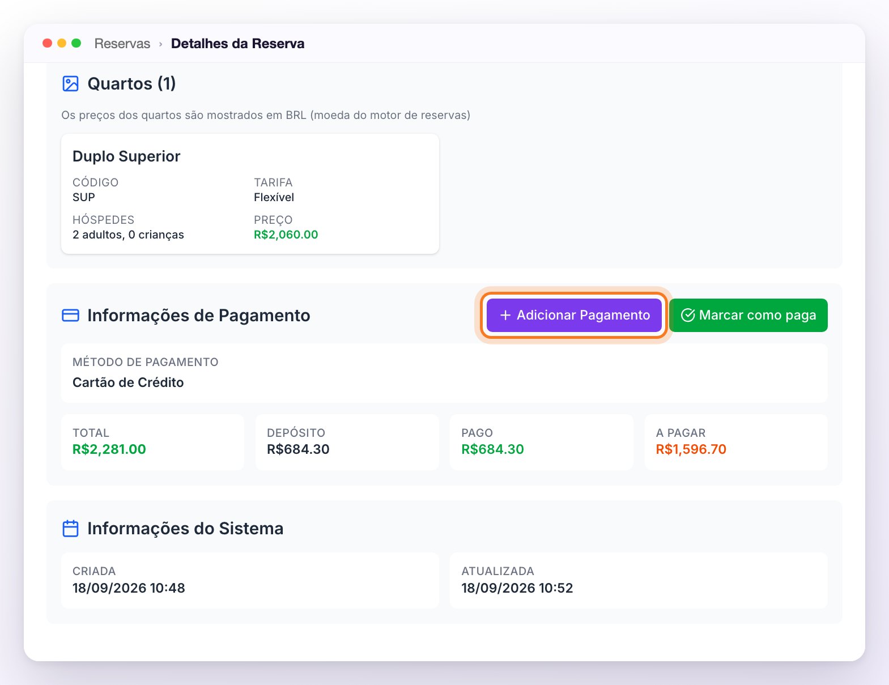Click the Flexível tariff value
Image resolution: width=889 pixels, height=685 pixels.
click(x=274, y=197)
